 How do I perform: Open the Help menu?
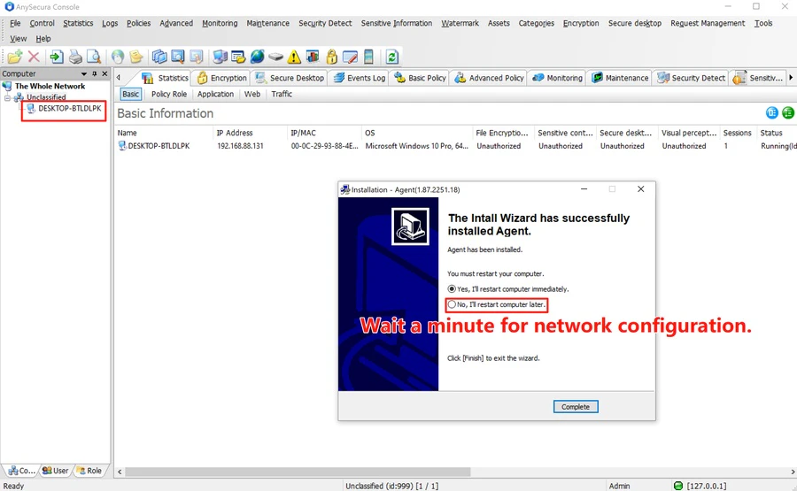[43, 38]
